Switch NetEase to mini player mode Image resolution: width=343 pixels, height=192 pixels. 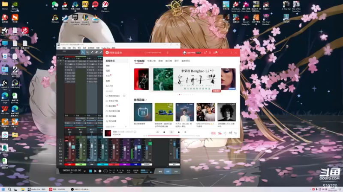point(221,52)
